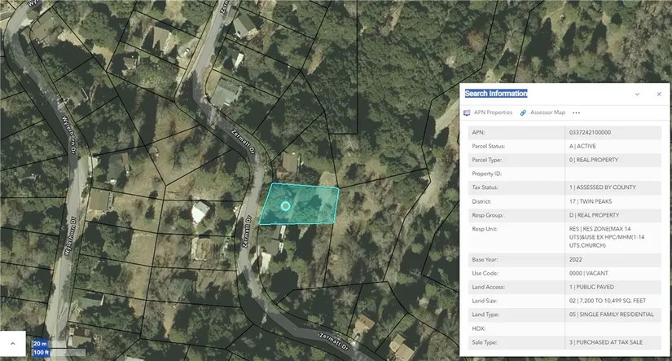
Task: Click the Land Type SINGLE FAMILY RESIDENTIAL value
Action: click(x=611, y=314)
